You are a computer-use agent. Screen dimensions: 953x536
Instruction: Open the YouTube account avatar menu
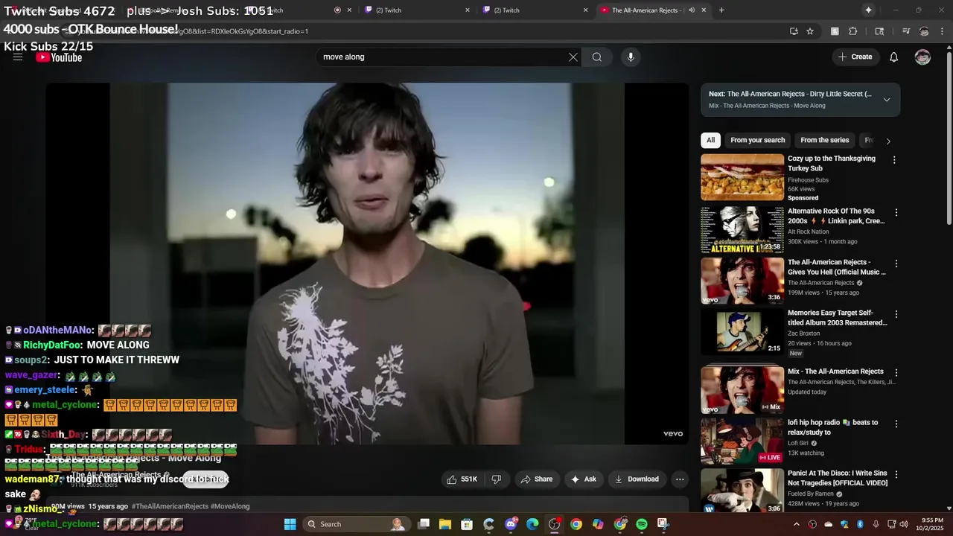(922, 57)
